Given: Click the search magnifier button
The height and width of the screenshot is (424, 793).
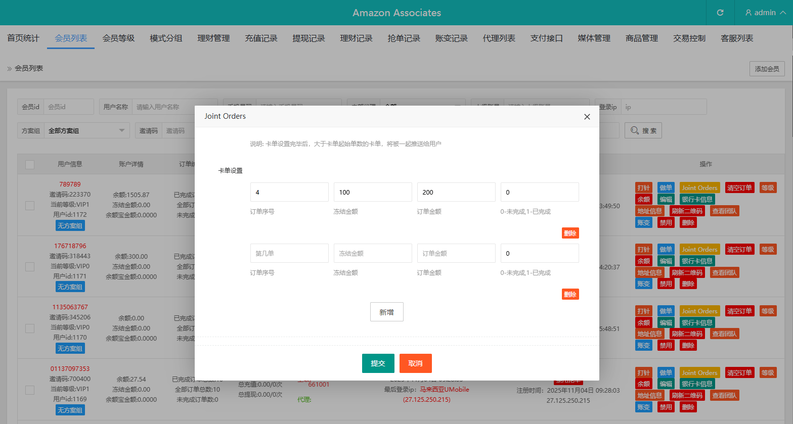Looking at the screenshot, I should point(643,131).
